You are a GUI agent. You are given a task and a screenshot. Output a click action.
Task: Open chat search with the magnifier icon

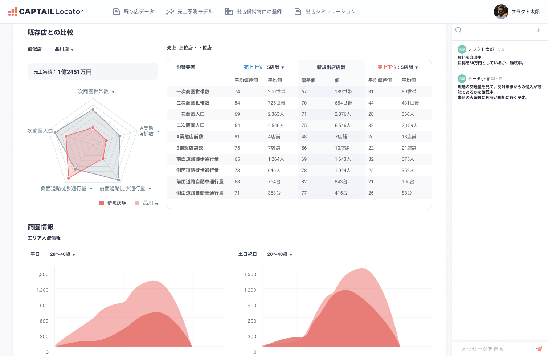point(458,30)
